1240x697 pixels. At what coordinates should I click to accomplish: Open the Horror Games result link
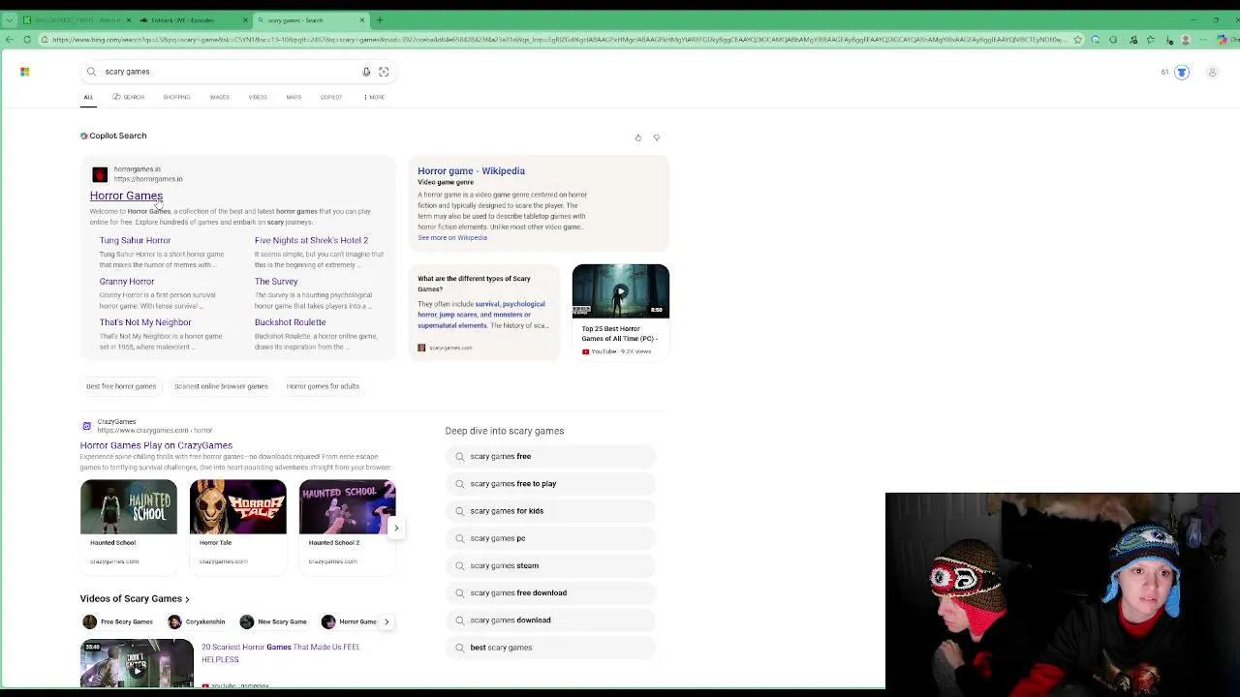pos(126,197)
